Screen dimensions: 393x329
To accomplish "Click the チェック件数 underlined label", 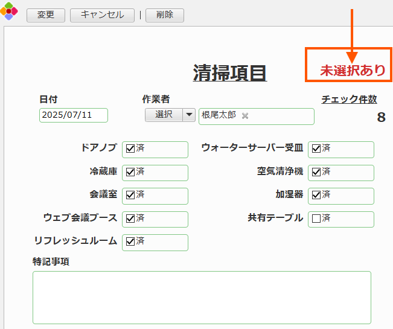I will (349, 99).
